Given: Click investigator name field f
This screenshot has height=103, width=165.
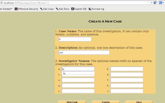Looking at the screenshot, I should pos(127,80).
